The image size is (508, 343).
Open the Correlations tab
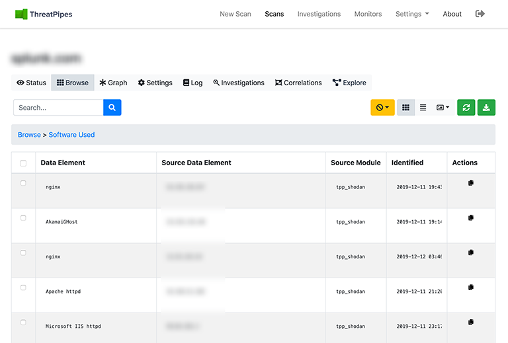tap(298, 83)
